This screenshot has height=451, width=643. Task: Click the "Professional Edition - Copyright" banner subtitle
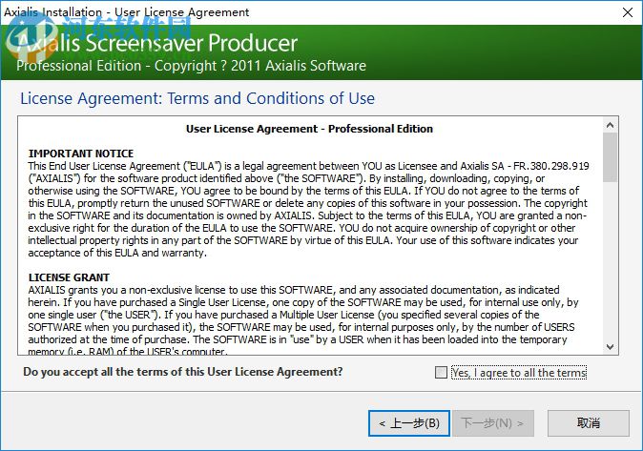pos(191,66)
